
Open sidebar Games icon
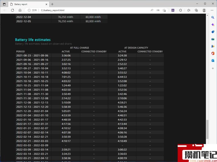pos(213,46)
